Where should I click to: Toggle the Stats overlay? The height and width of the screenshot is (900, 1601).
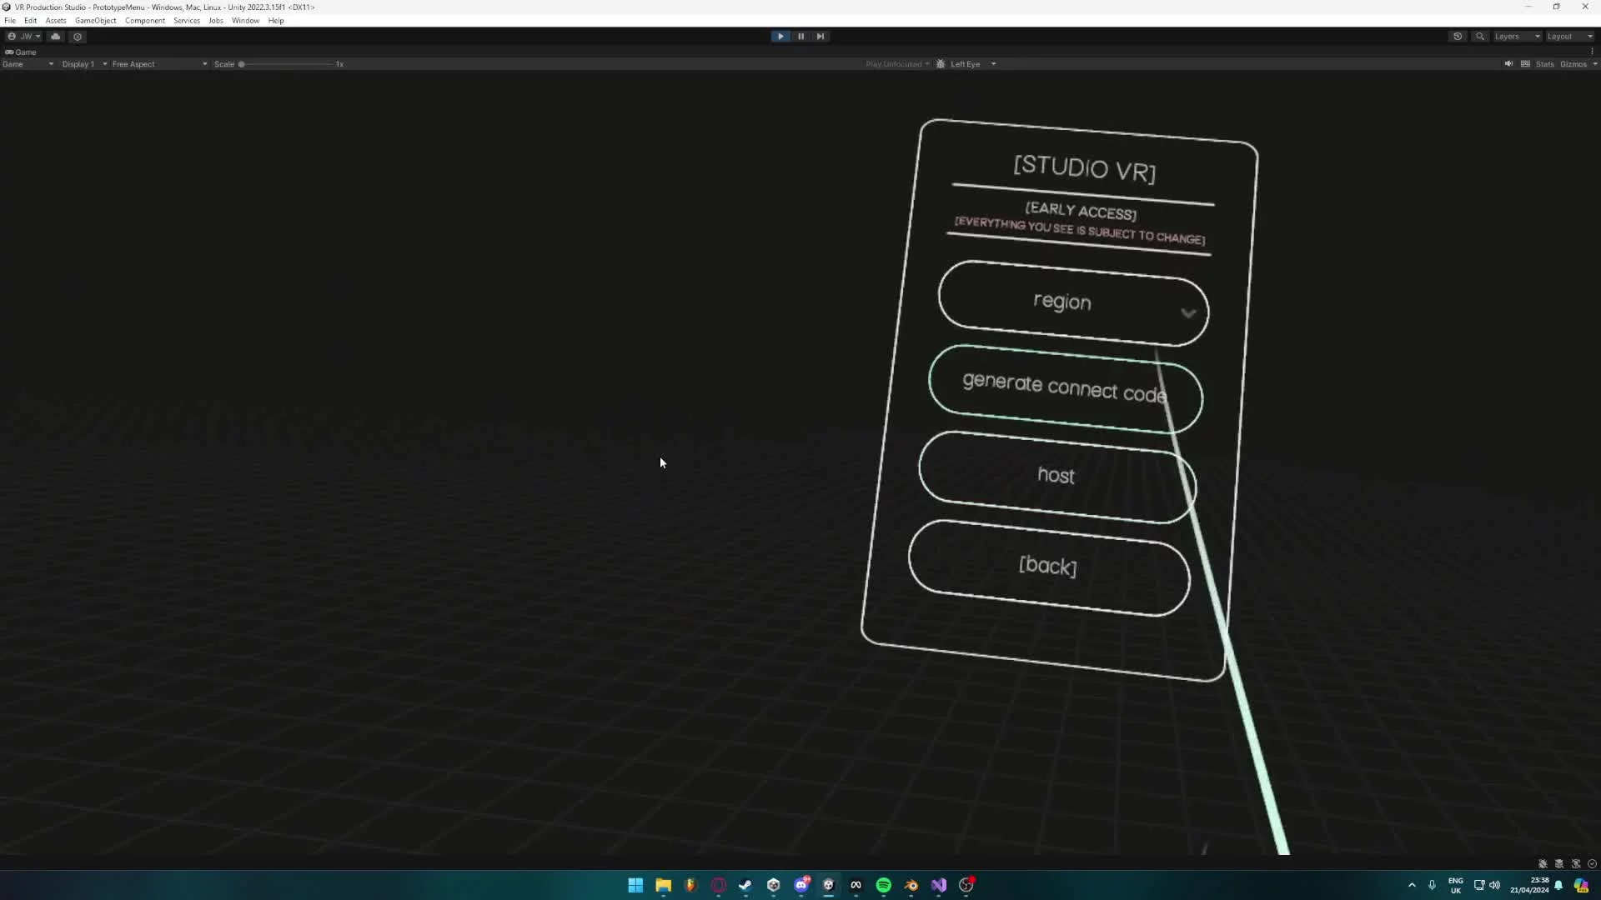click(x=1544, y=64)
